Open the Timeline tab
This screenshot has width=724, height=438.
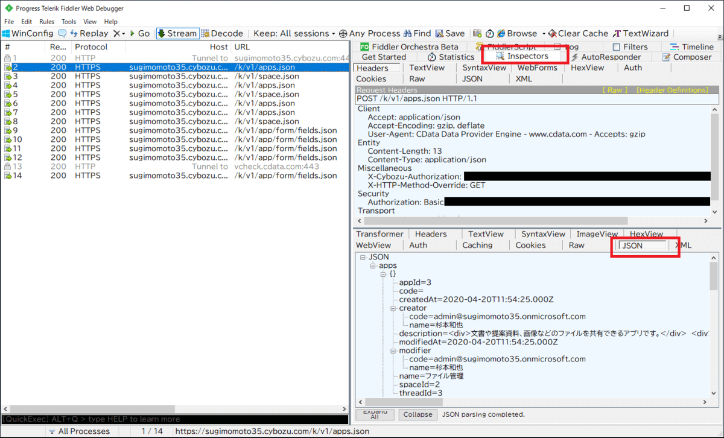691,47
